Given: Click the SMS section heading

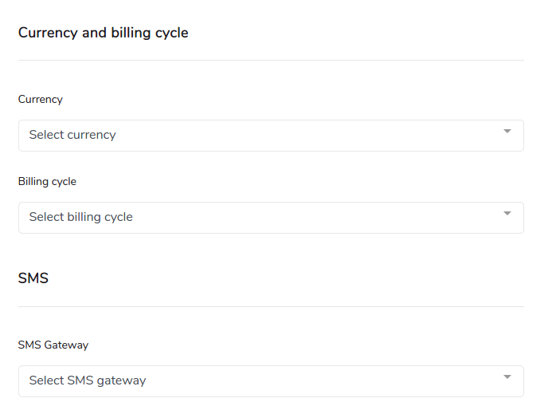Looking at the screenshot, I should point(33,279).
